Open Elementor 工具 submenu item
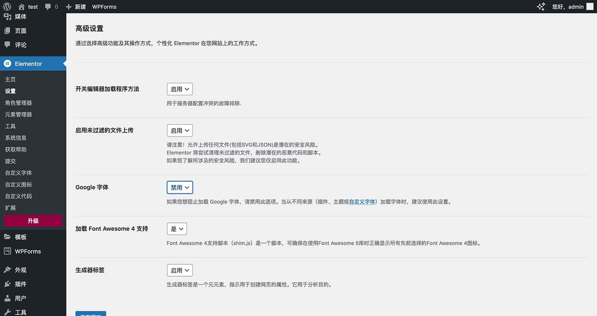The width and height of the screenshot is (597, 316). click(x=10, y=126)
